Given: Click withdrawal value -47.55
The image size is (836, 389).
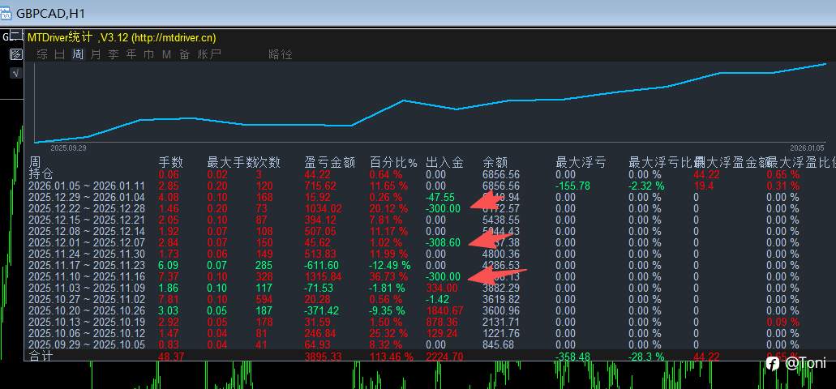Looking at the screenshot, I should [439, 197].
